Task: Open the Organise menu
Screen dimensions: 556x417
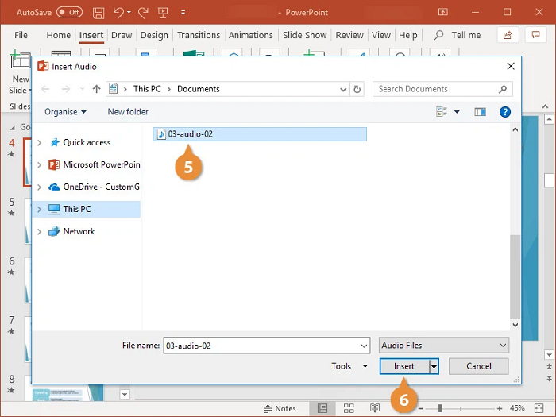Action: (65, 112)
